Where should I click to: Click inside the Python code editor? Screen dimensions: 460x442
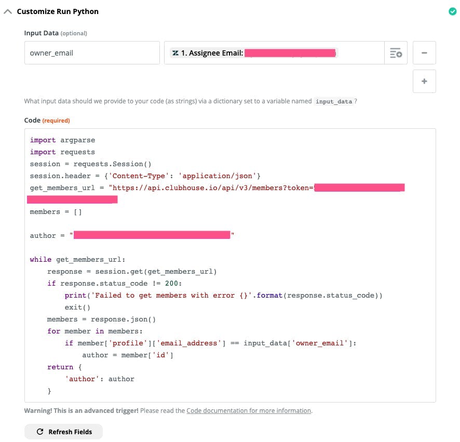228,260
